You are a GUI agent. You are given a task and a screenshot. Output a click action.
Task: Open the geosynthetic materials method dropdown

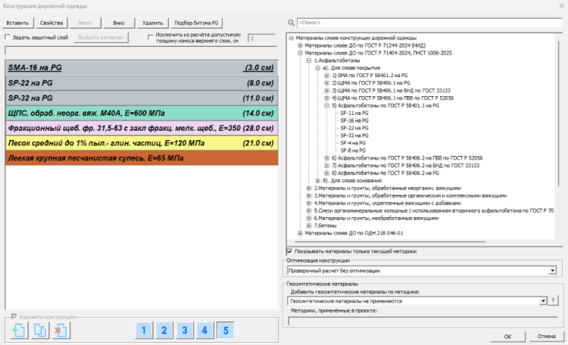542,300
